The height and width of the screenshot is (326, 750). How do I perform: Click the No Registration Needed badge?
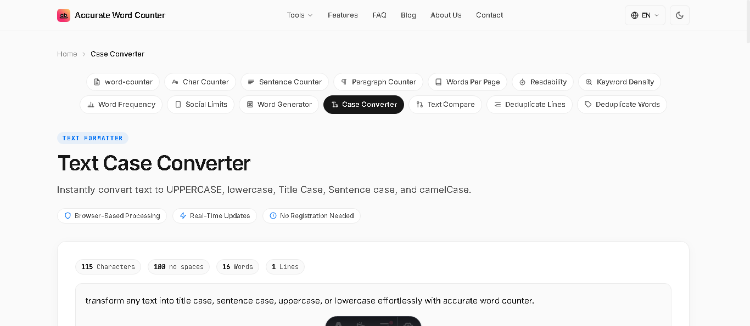tap(311, 216)
